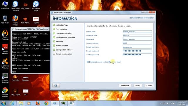188x106 pixels.
Task: Open the Windows Start menu
Action: pyautogui.click(x=4, y=103)
